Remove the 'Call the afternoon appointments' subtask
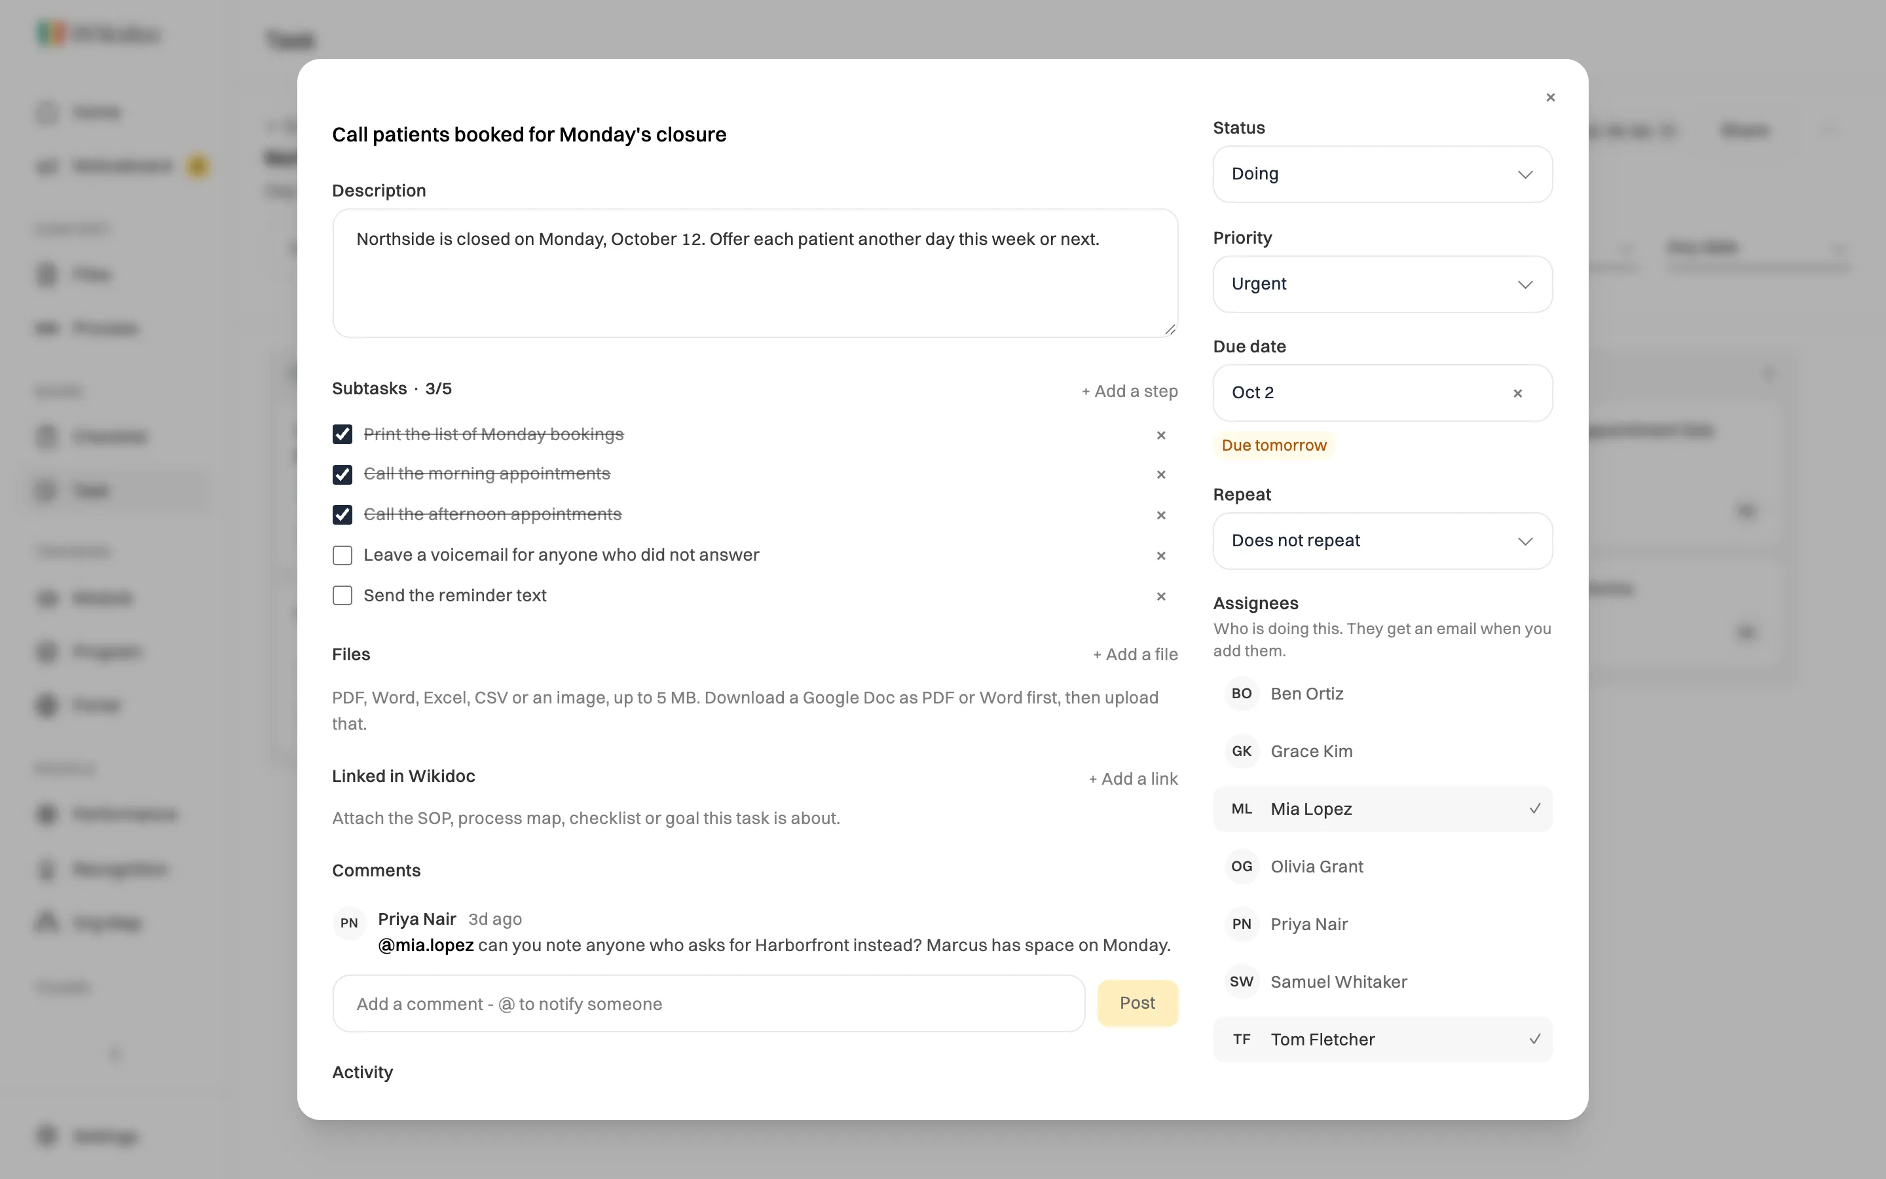 click(1161, 515)
